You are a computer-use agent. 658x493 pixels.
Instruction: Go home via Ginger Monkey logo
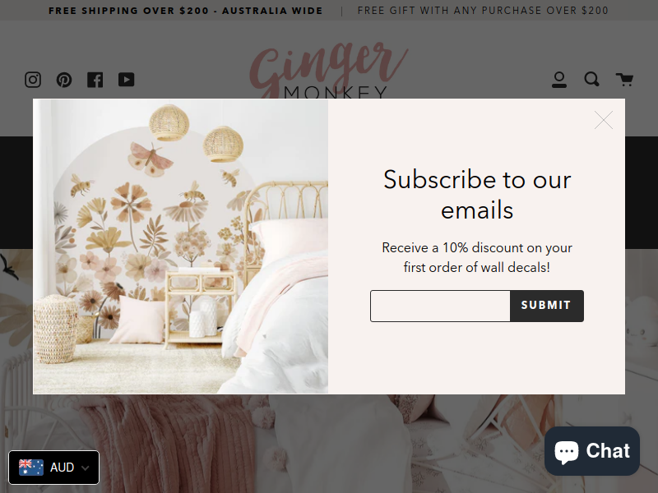pos(329,70)
